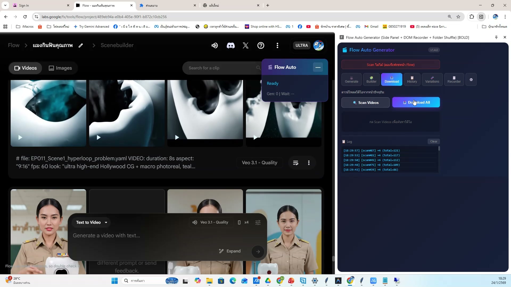The height and width of the screenshot is (287, 511).
Task: Open the Discord icon in the Flow toolbar
Action: pyautogui.click(x=230, y=45)
